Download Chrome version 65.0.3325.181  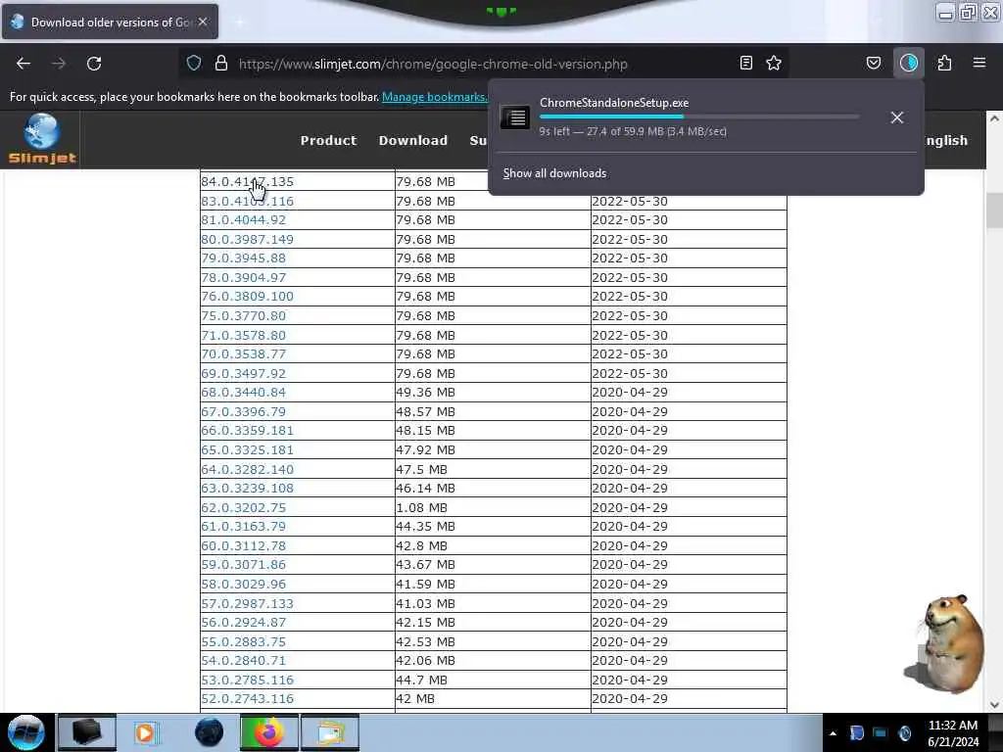click(x=247, y=449)
